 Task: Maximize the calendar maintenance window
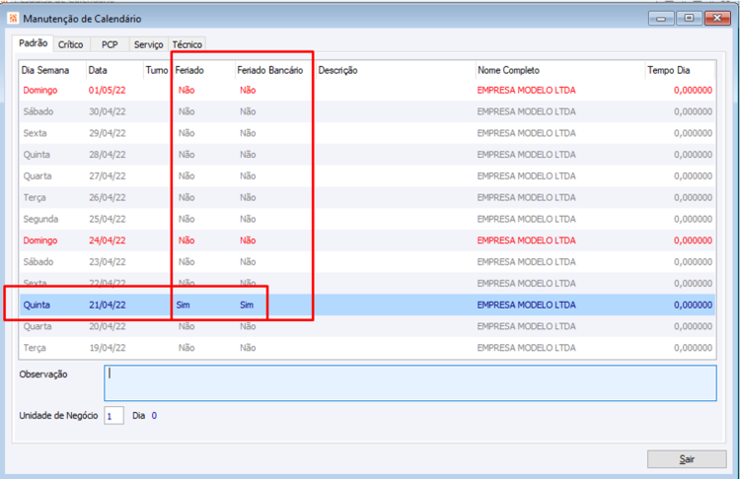pos(689,19)
